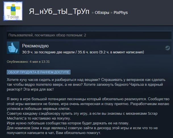This screenshot has height=138, width=173.
Task: Go to the PixPhys game page
Action: click(121, 12)
